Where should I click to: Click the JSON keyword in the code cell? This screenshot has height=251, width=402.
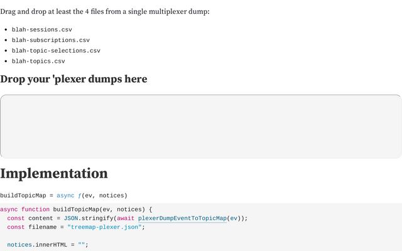tap(71, 218)
